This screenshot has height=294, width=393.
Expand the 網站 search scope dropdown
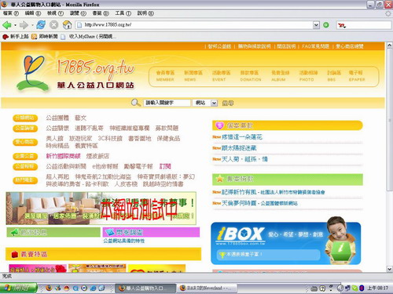pyautogui.click(x=214, y=103)
